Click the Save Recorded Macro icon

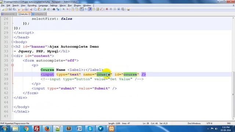(x=123, y=9)
